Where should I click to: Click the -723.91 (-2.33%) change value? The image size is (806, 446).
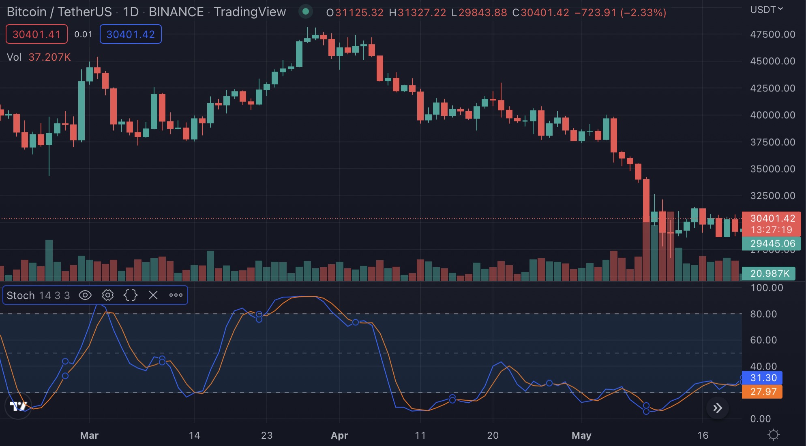pos(620,13)
